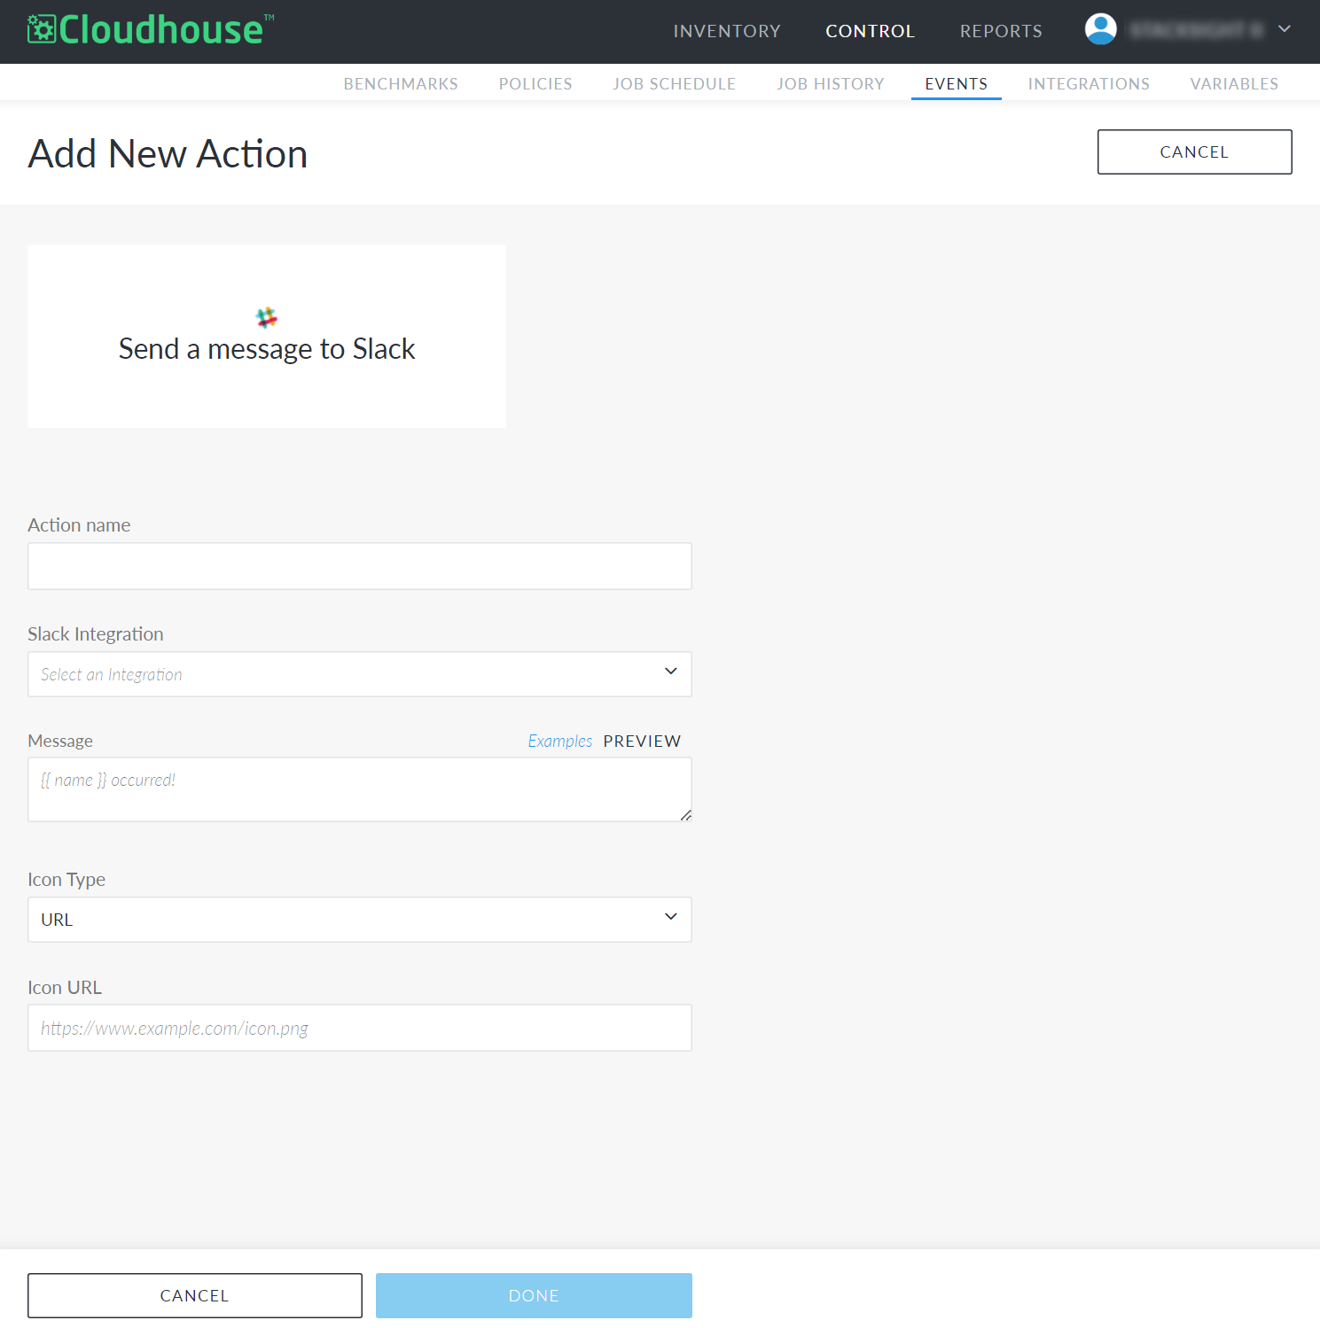Click the user avatar icon

click(x=1100, y=29)
